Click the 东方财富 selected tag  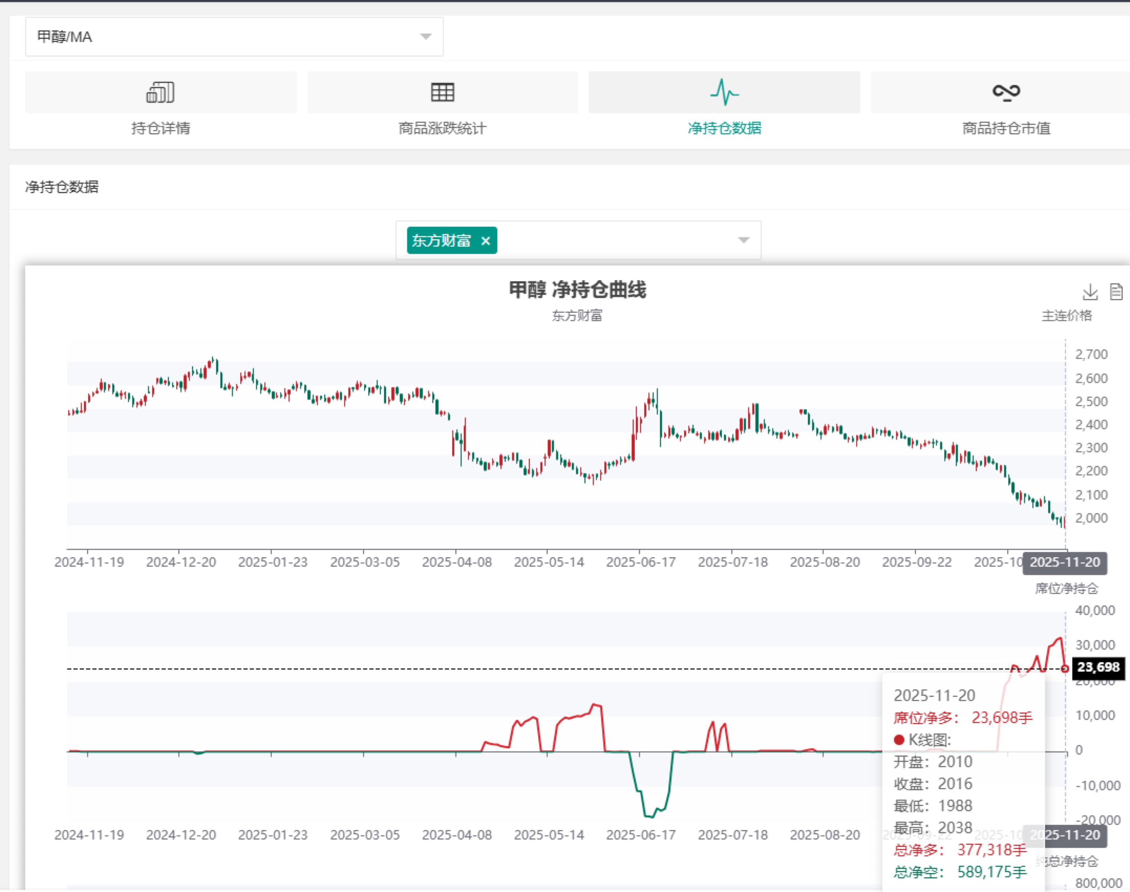pos(441,241)
